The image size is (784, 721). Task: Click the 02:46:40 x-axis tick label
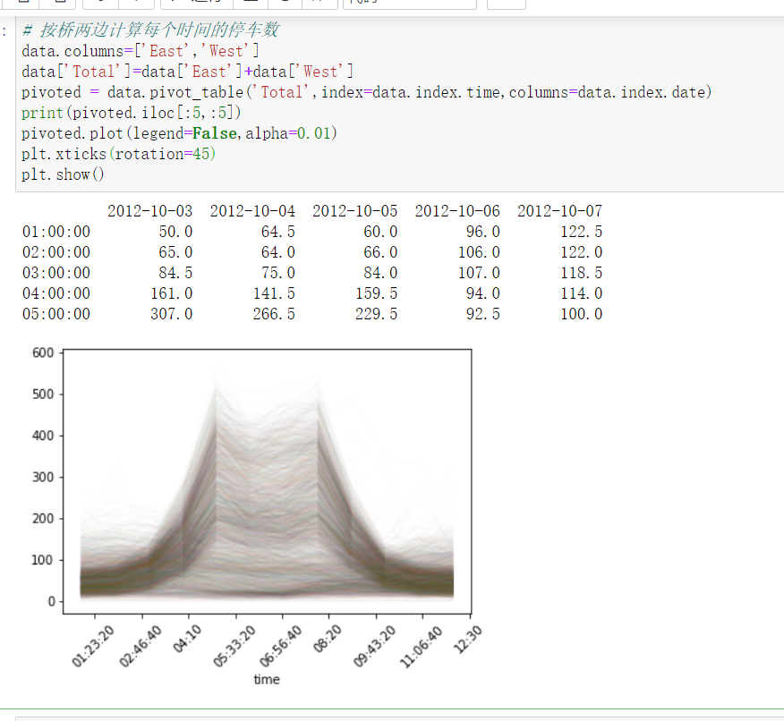[x=141, y=646]
